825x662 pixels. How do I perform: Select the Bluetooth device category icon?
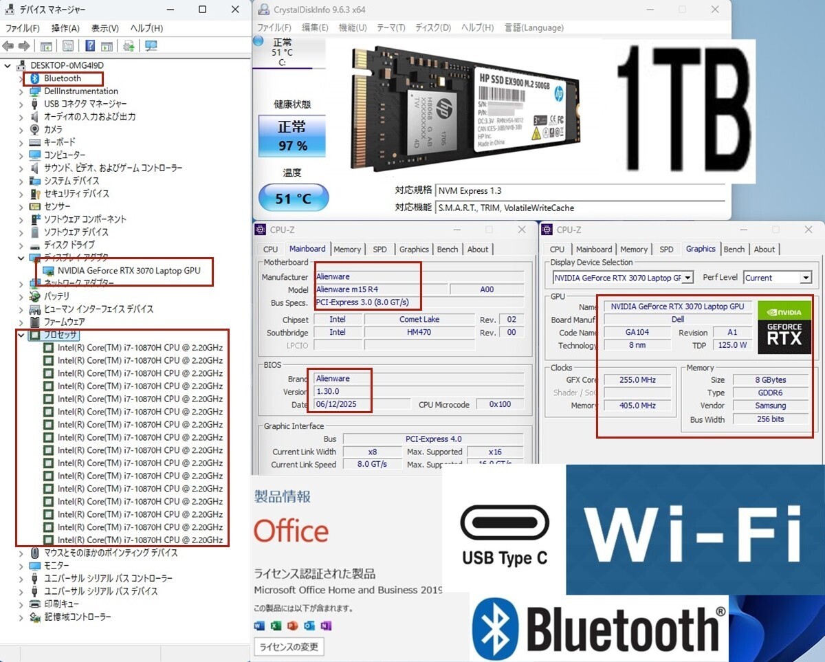point(35,78)
